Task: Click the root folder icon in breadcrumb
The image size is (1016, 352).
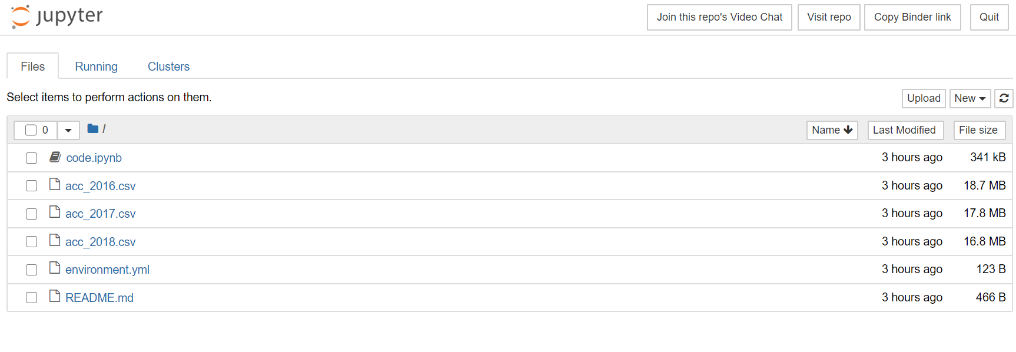Action: 92,128
